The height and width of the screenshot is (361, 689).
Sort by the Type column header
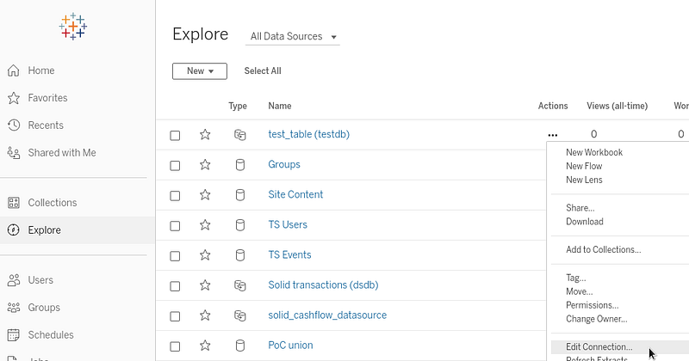coord(238,106)
